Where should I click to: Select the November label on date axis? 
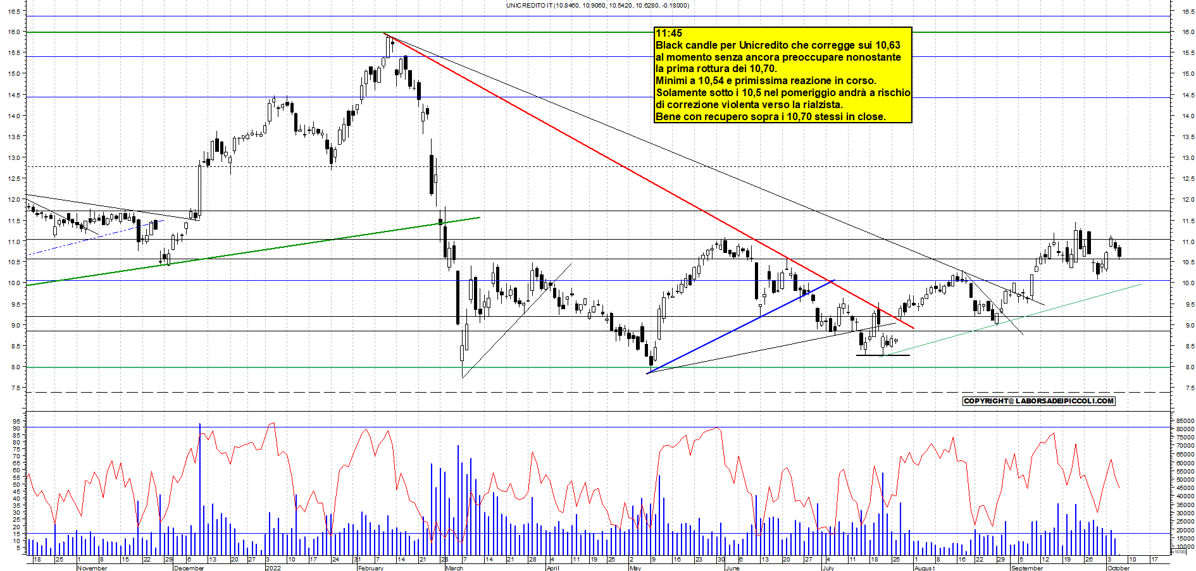92,568
